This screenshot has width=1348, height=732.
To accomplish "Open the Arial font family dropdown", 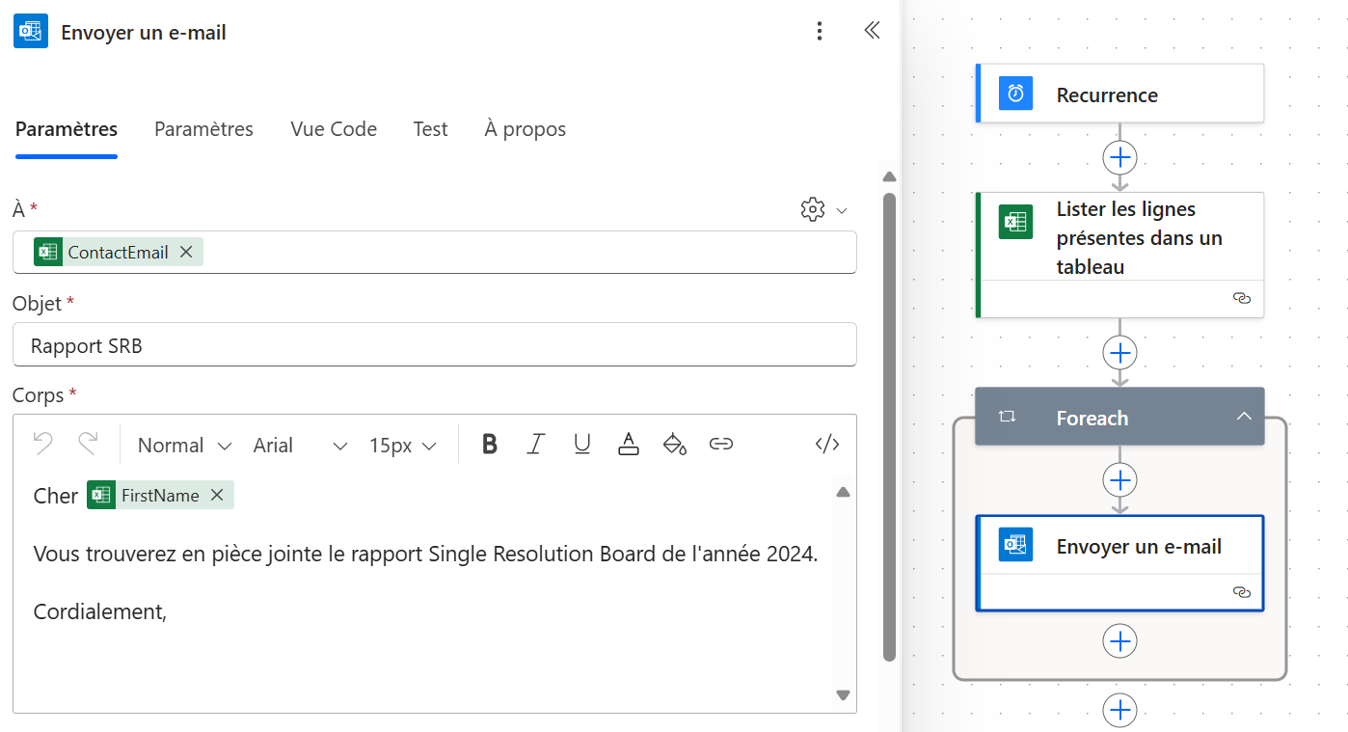I will (299, 446).
